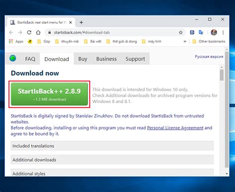Click the site's green globe logo
The width and height of the screenshot is (235, 192).
point(13,59)
